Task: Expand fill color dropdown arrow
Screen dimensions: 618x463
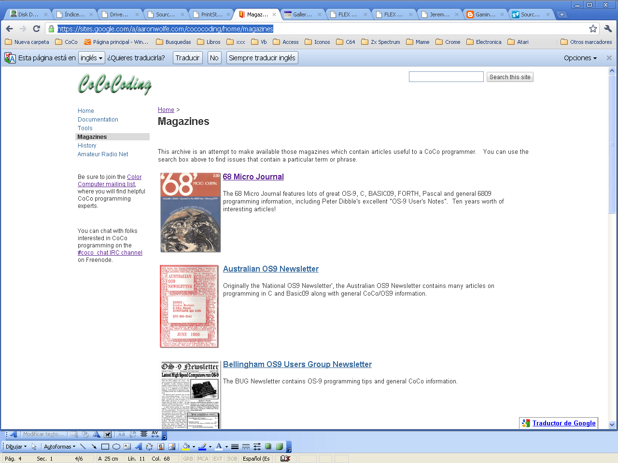Action: click(194, 447)
